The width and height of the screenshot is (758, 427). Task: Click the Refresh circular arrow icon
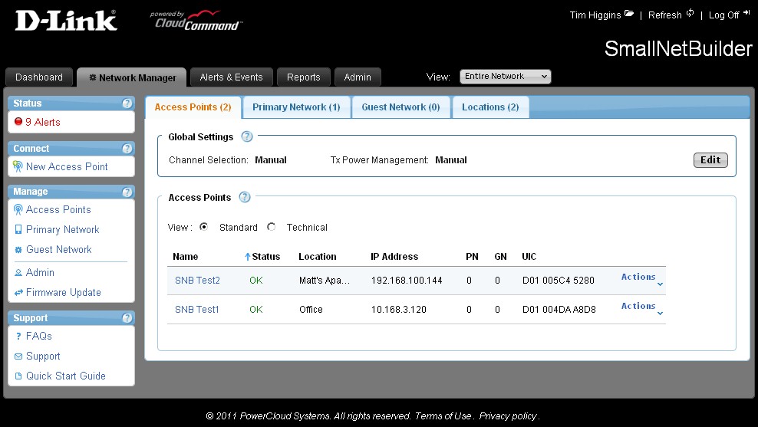690,13
